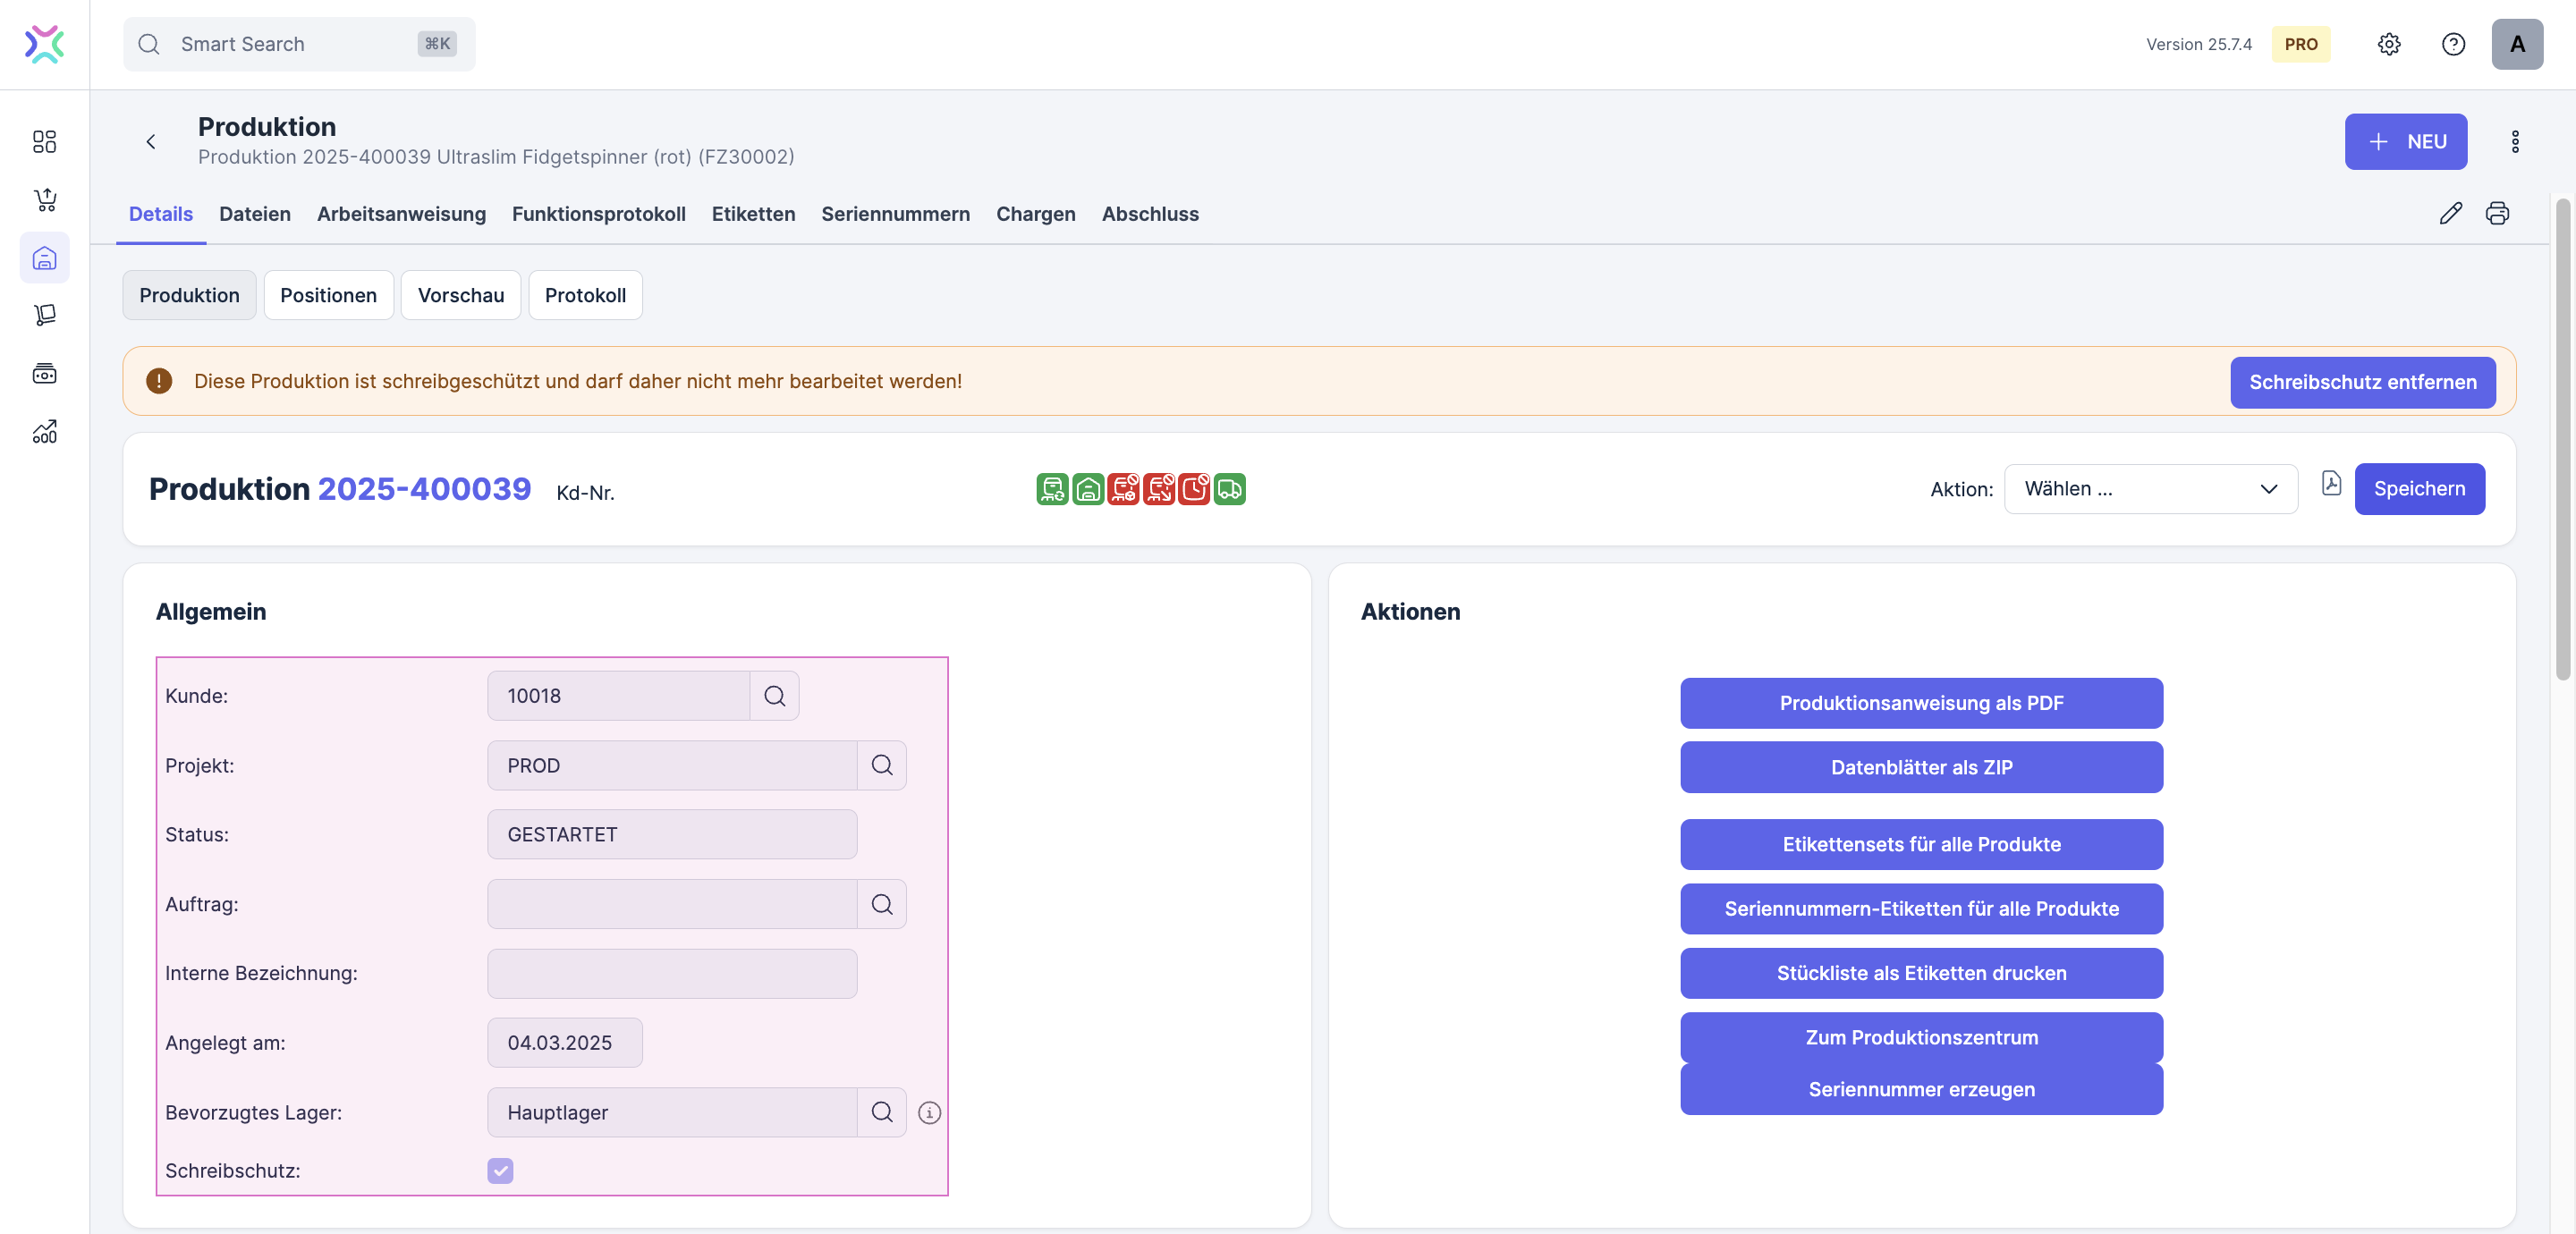Open settings gear in top bar
The width and height of the screenshot is (2576, 1234).
coord(2389,44)
